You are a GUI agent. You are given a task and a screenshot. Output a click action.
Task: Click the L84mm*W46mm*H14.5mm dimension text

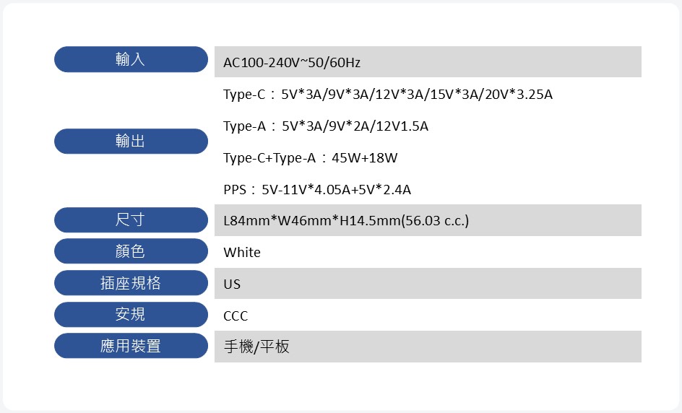311,221
